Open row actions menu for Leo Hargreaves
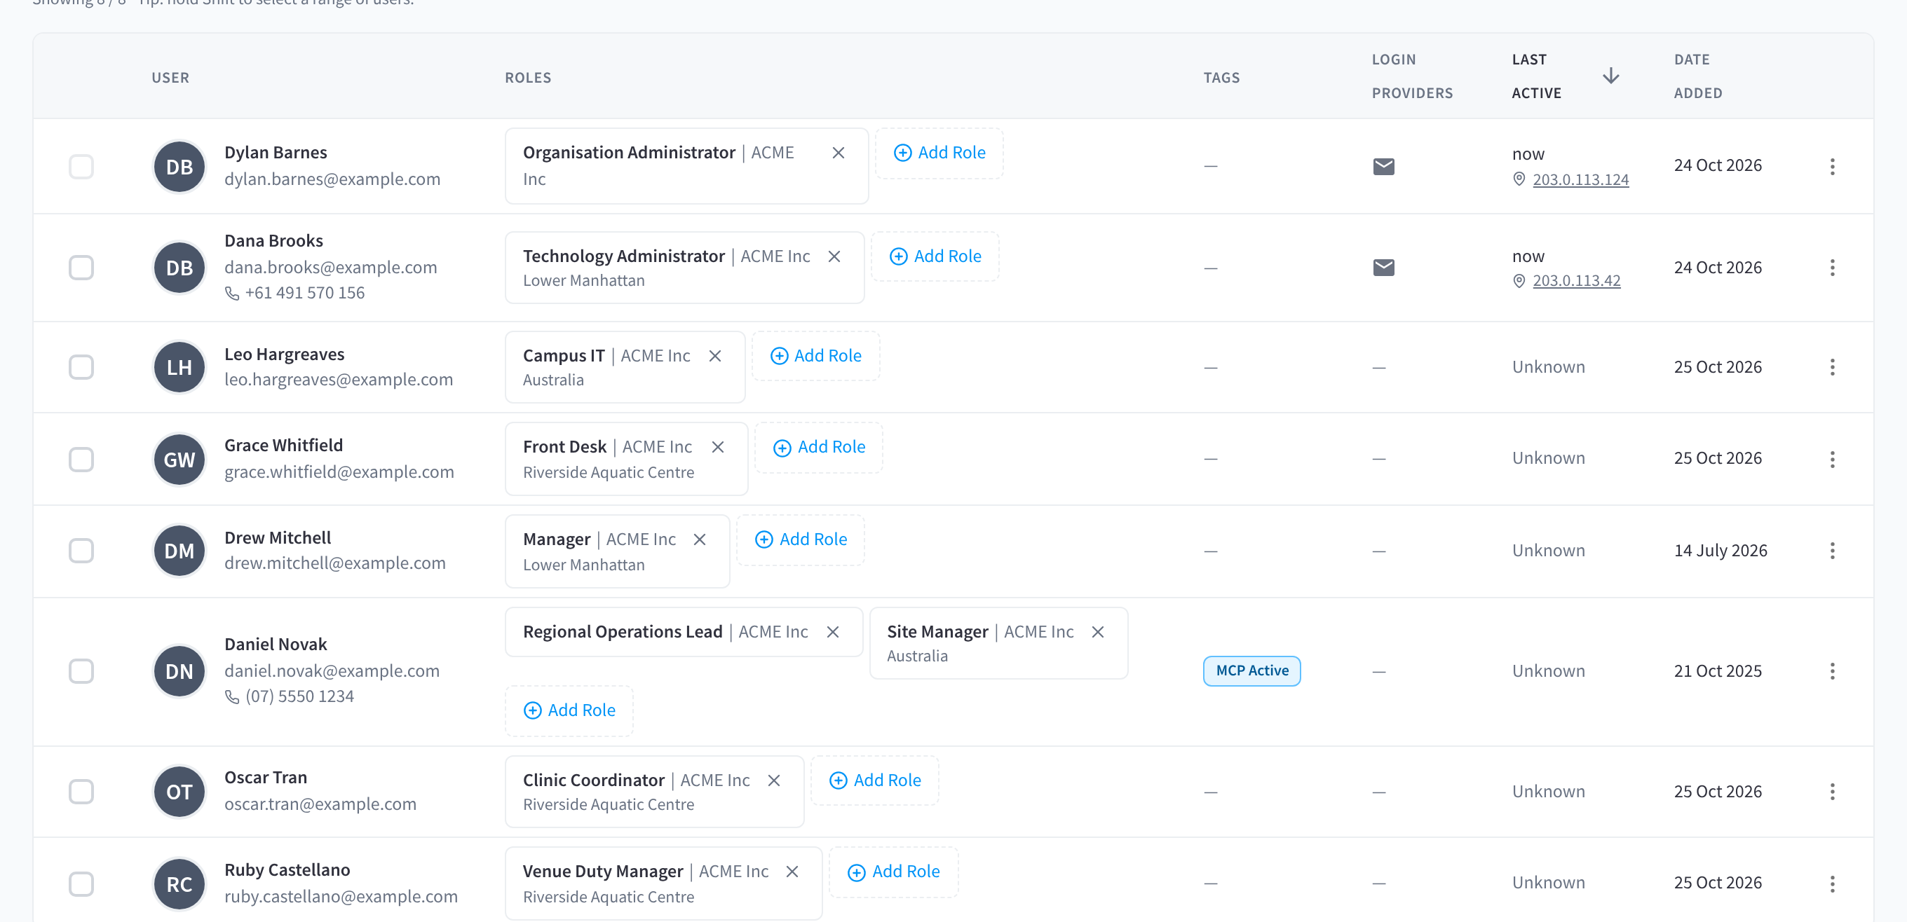Viewport: 1907px width, 922px height. 1831,367
